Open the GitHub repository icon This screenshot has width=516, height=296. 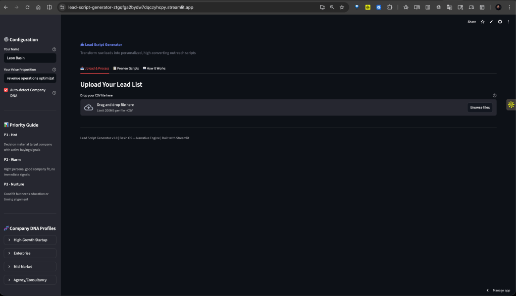500,22
